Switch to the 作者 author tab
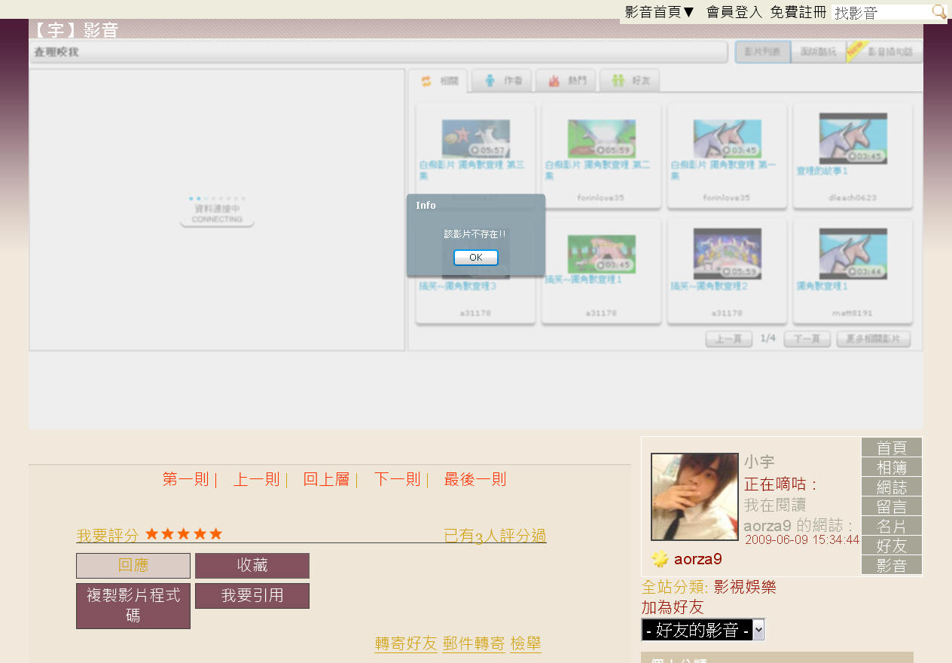This screenshot has width=952, height=663. click(502, 81)
